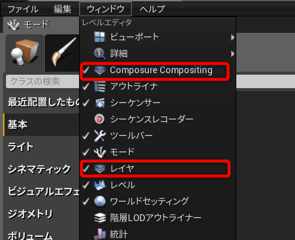Screen dimensions: 295x240
Task: Toggle the レイヤ panel checkmark
Action: (x=86, y=168)
